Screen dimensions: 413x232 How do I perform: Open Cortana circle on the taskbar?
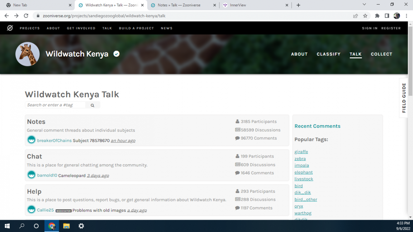36,226
